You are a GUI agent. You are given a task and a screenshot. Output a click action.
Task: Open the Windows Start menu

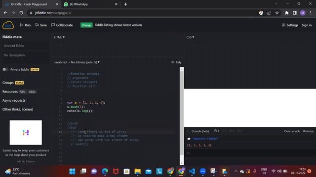coord(72,172)
